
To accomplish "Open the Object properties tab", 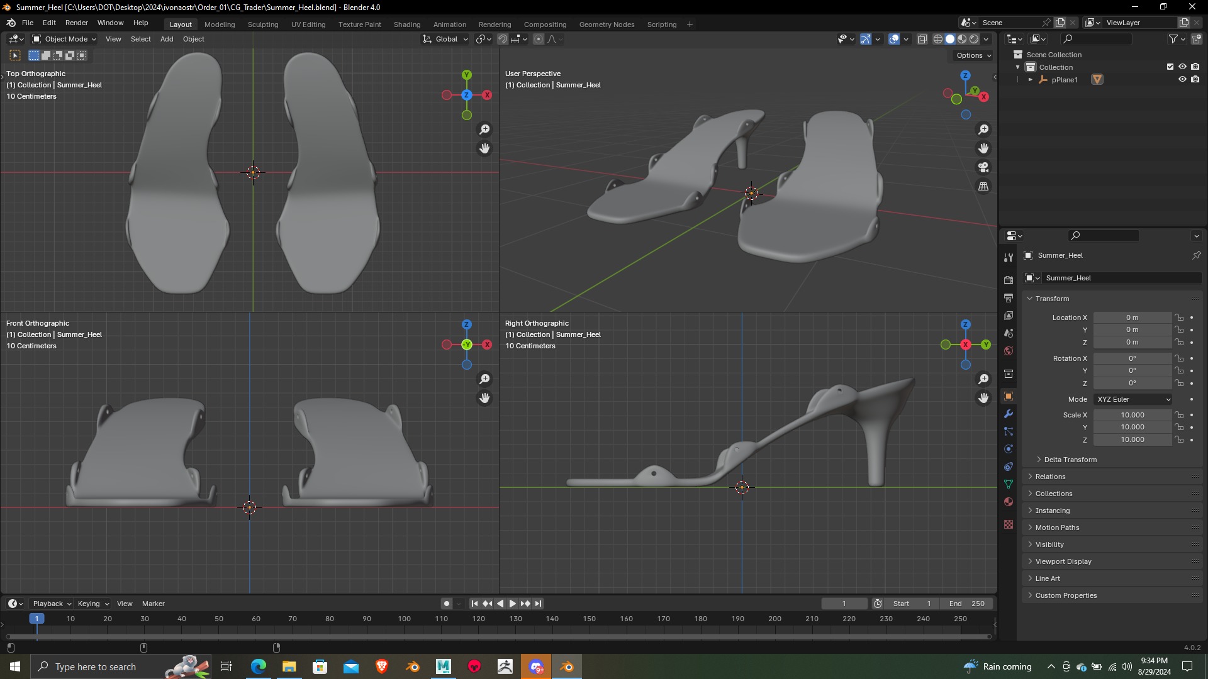I will click(1009, 396).
